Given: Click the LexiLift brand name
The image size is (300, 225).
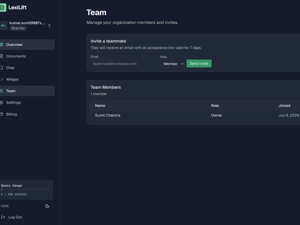Looking at the screenshot, I should [x=17, y=7].
